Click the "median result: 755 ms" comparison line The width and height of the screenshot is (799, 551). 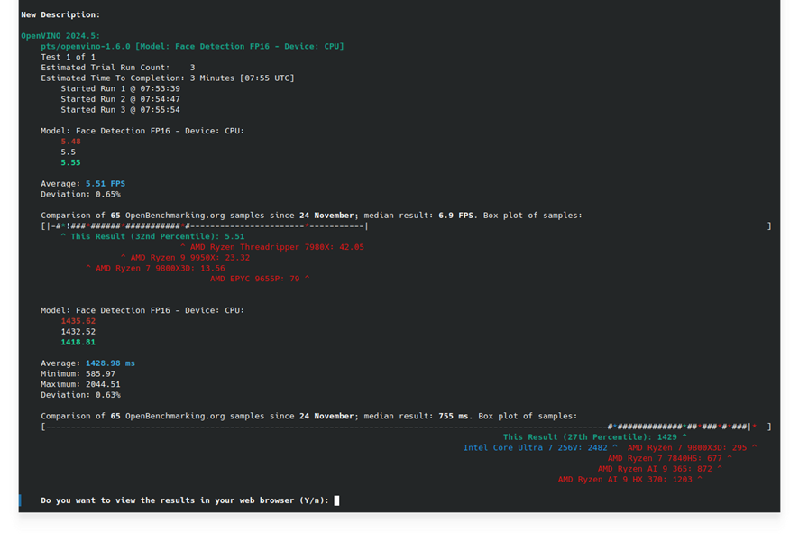[308, 416]
